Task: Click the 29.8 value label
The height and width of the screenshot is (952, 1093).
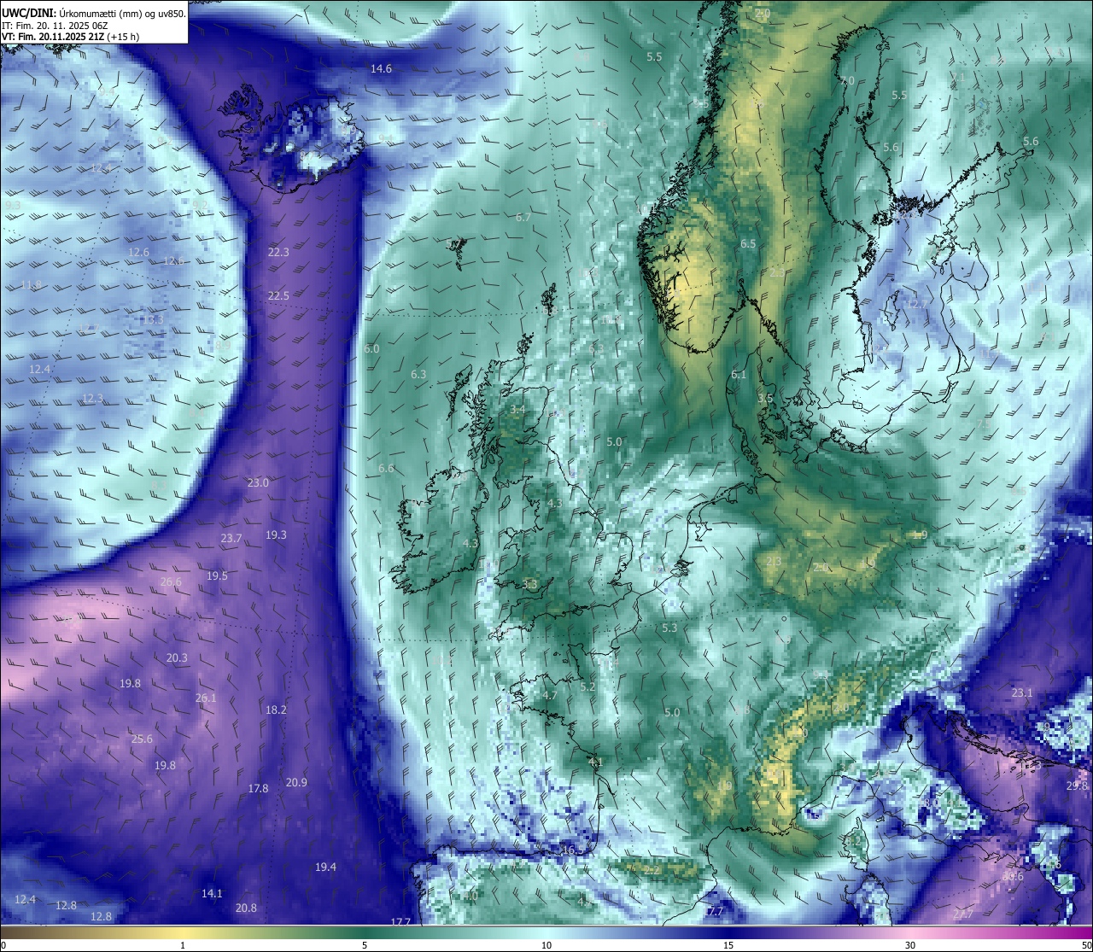Action: point(1078,786)
